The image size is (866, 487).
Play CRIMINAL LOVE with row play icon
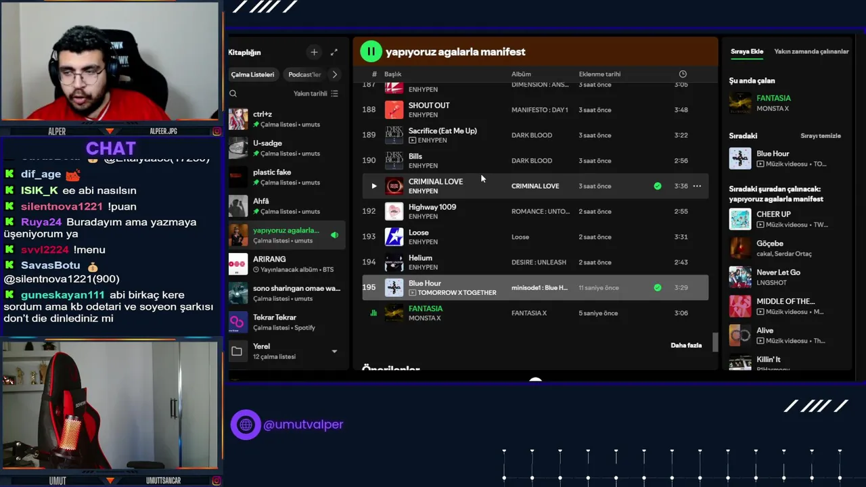click(373, 186)
